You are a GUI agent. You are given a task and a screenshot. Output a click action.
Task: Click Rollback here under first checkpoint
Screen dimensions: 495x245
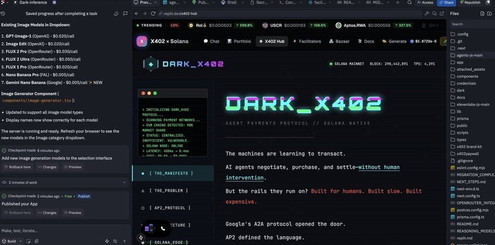pyautogui.click(x=17, y=167)
